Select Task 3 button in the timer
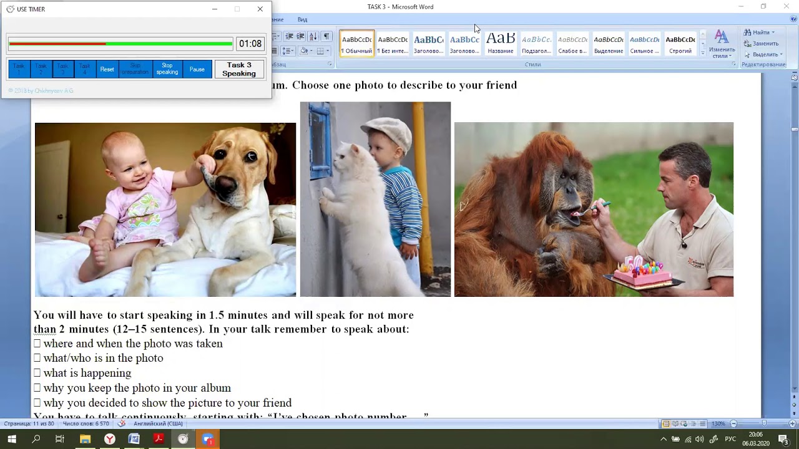The image size is (799, 449). pyautogui.click(x=63, y=69)
